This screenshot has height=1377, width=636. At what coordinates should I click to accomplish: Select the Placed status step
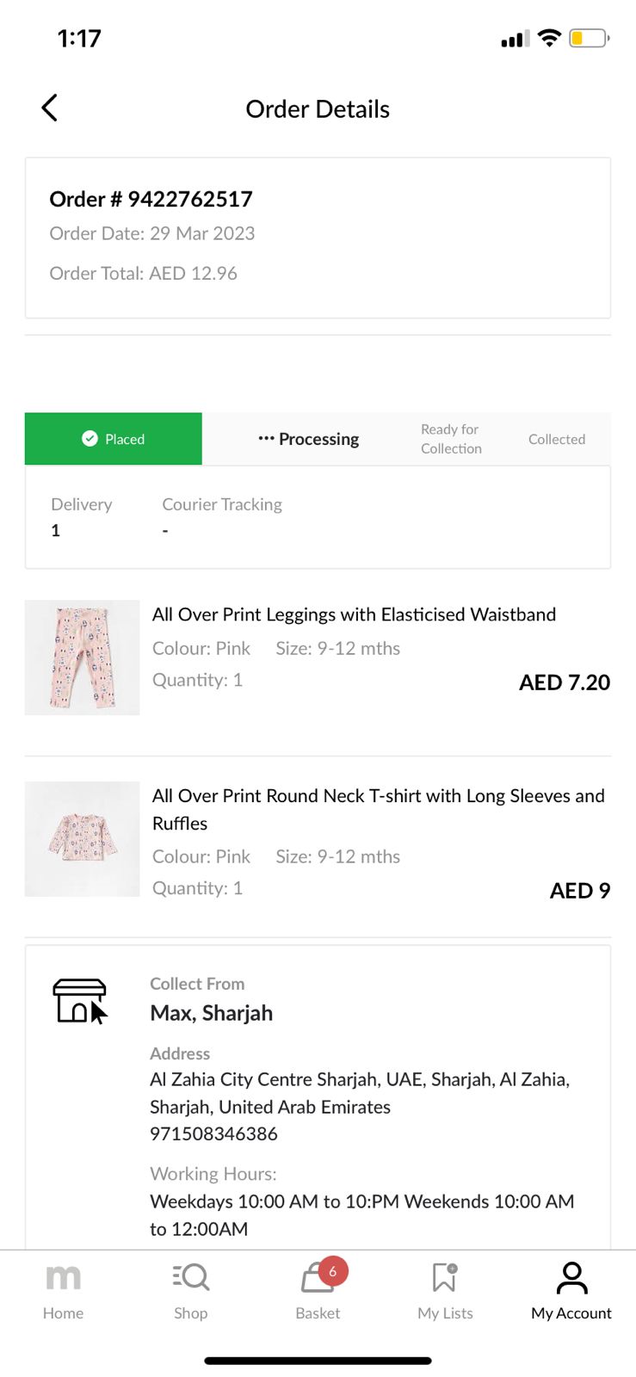coord(114,439)
